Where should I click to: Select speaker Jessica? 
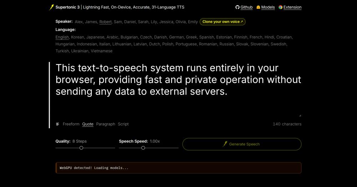(x=166, y=22)
